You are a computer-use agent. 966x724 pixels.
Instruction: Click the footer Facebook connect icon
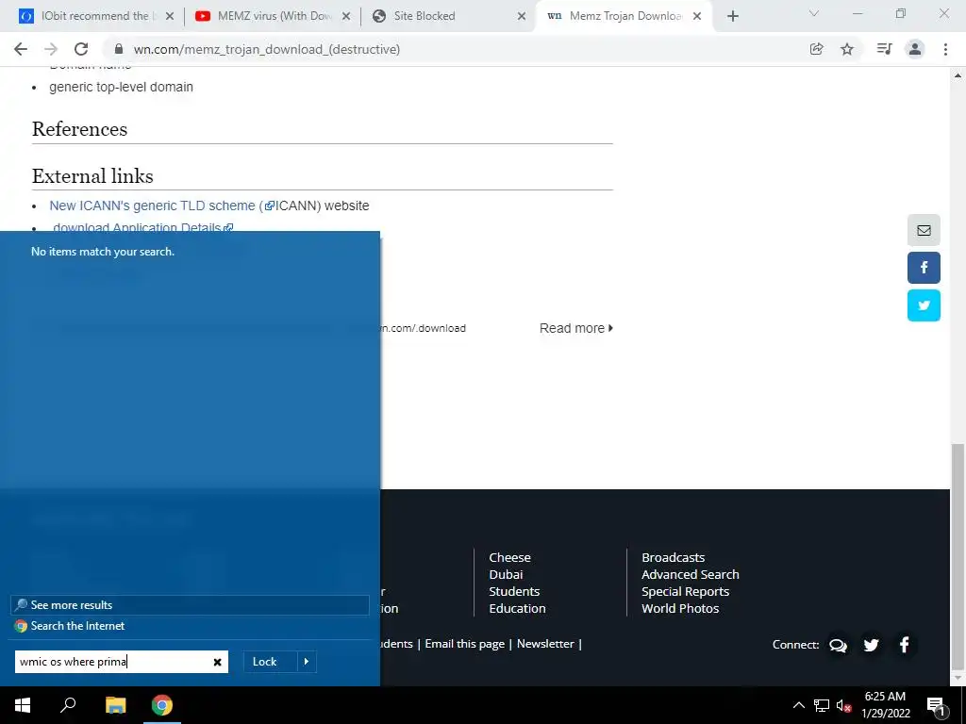coord(905,645)
